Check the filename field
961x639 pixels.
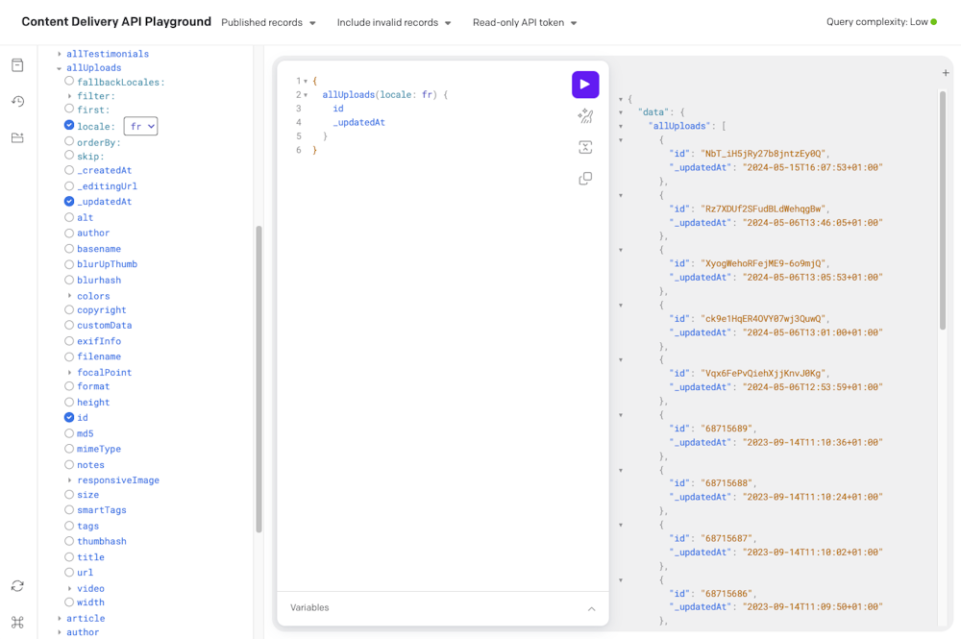click(69, 356)
